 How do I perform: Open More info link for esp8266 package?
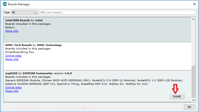click(x=12, y=91)
